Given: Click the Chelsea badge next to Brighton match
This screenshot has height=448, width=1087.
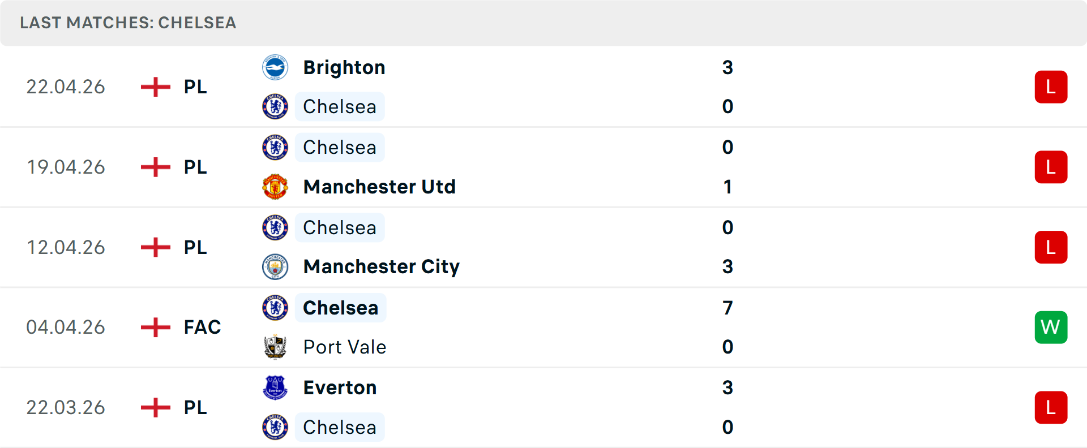Looking at the screenshot, I should (x=276, y=106).
